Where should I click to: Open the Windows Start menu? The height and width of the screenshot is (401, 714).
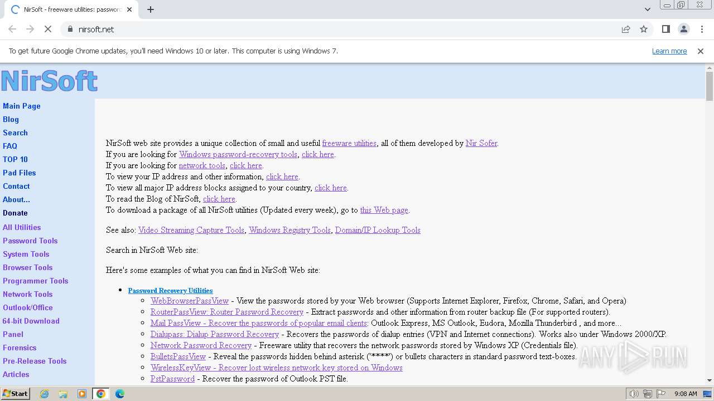(x=15, y=394)
